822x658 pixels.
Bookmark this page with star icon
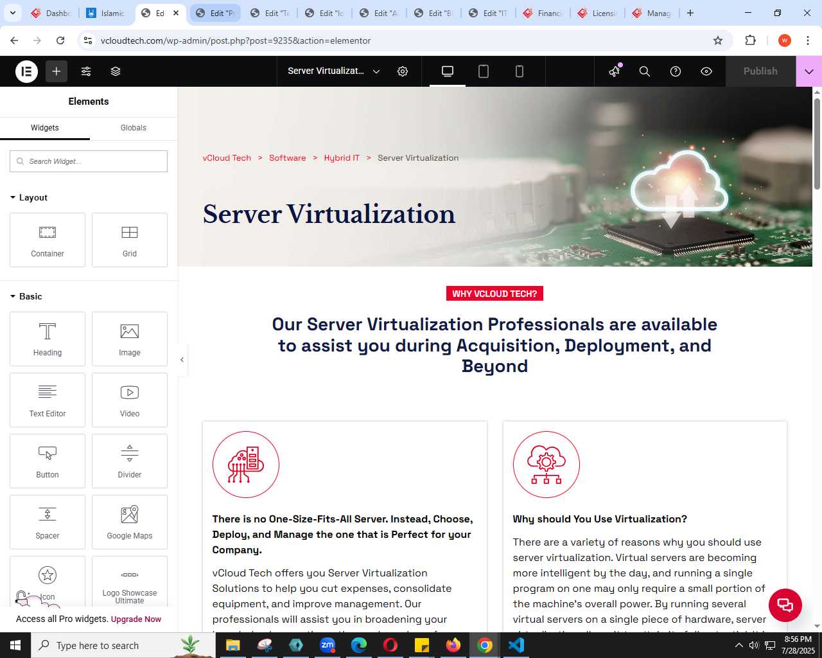click(718, 40)
